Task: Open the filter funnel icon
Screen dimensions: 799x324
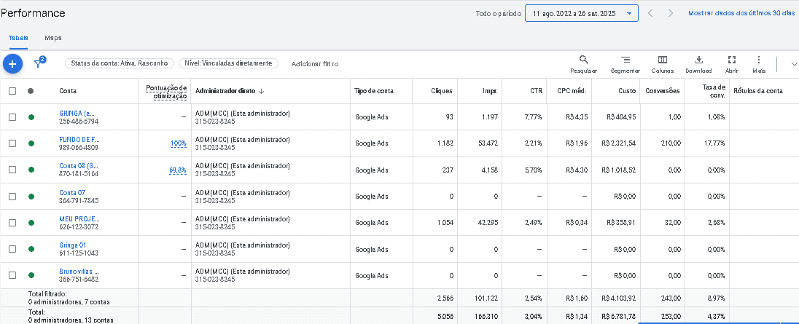Action: click(x=39, y=64)
